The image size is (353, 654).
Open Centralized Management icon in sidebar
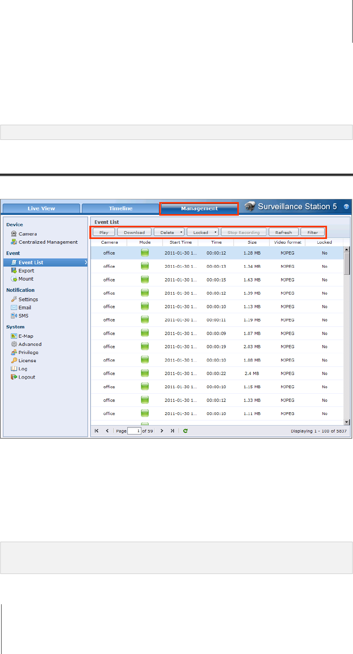[14, 242]
